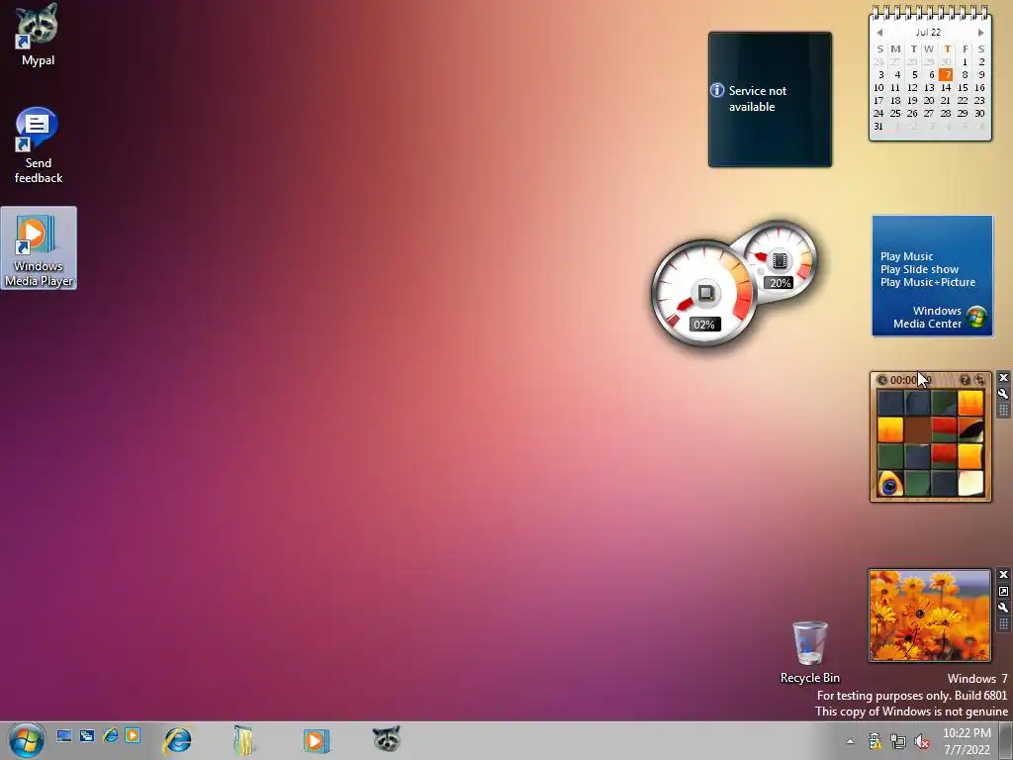Select the Windows Media Player desktop icon
The width and height of the screenshot is (1013, 760).
click(x=39, y=248)
